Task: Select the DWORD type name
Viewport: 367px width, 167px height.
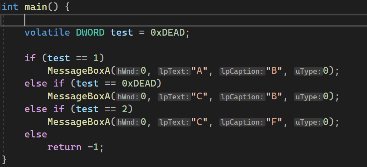Action: coord(90,32)
